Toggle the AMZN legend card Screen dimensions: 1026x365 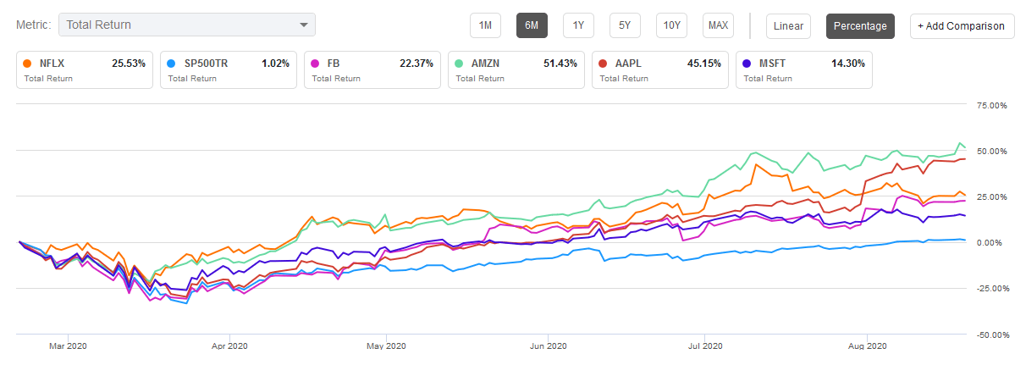[x=516, y=70]
